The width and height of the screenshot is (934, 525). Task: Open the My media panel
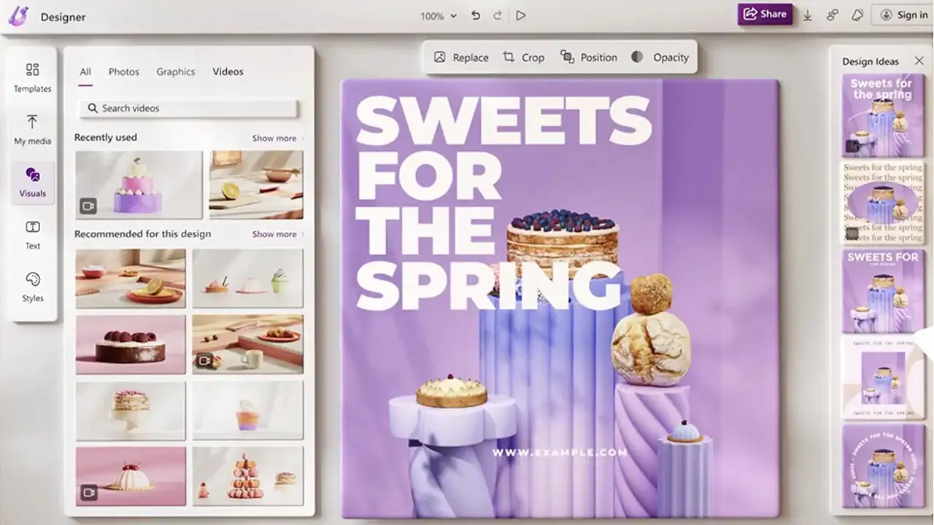tap(32, 130)
